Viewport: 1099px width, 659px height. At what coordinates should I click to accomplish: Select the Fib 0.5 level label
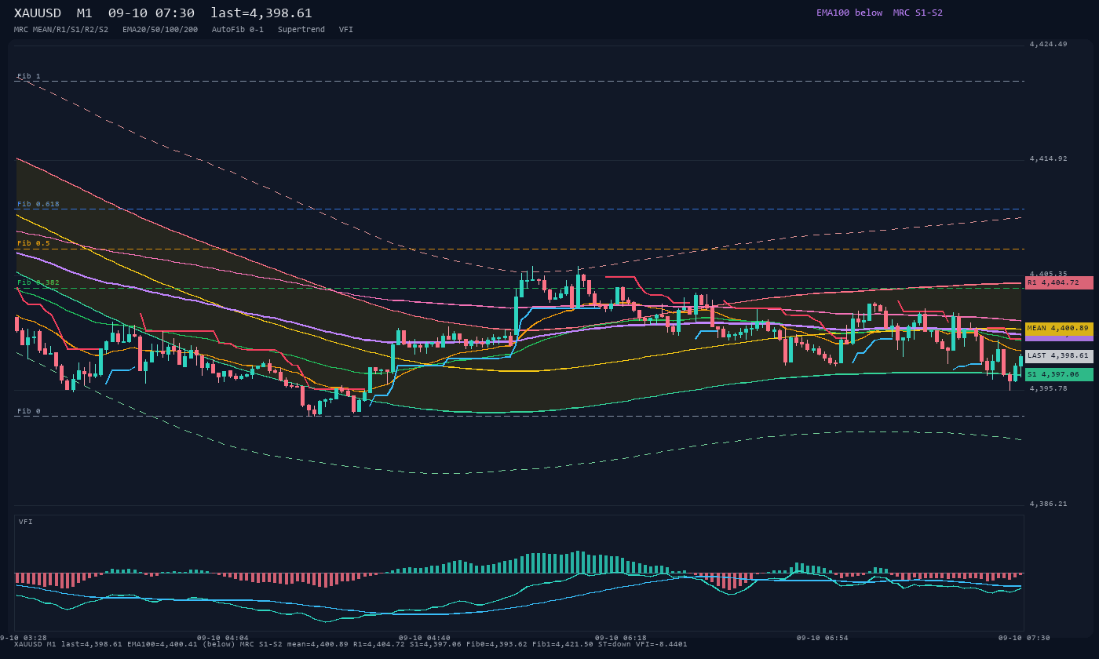(34, 243)
